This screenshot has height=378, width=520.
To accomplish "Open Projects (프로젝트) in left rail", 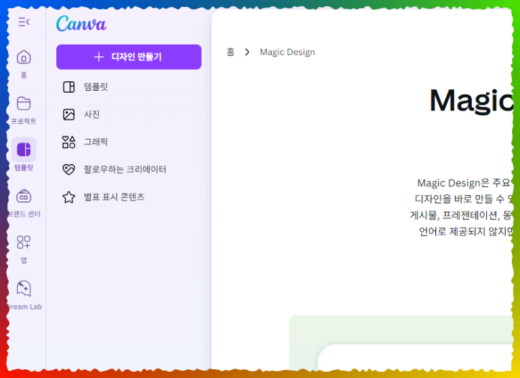I will tap(24, 110).
